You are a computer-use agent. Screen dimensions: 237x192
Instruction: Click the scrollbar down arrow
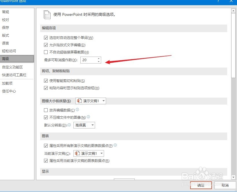pos(233,178)
